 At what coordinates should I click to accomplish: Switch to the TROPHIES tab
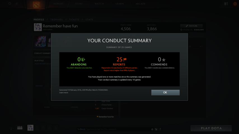click(57, 20)
